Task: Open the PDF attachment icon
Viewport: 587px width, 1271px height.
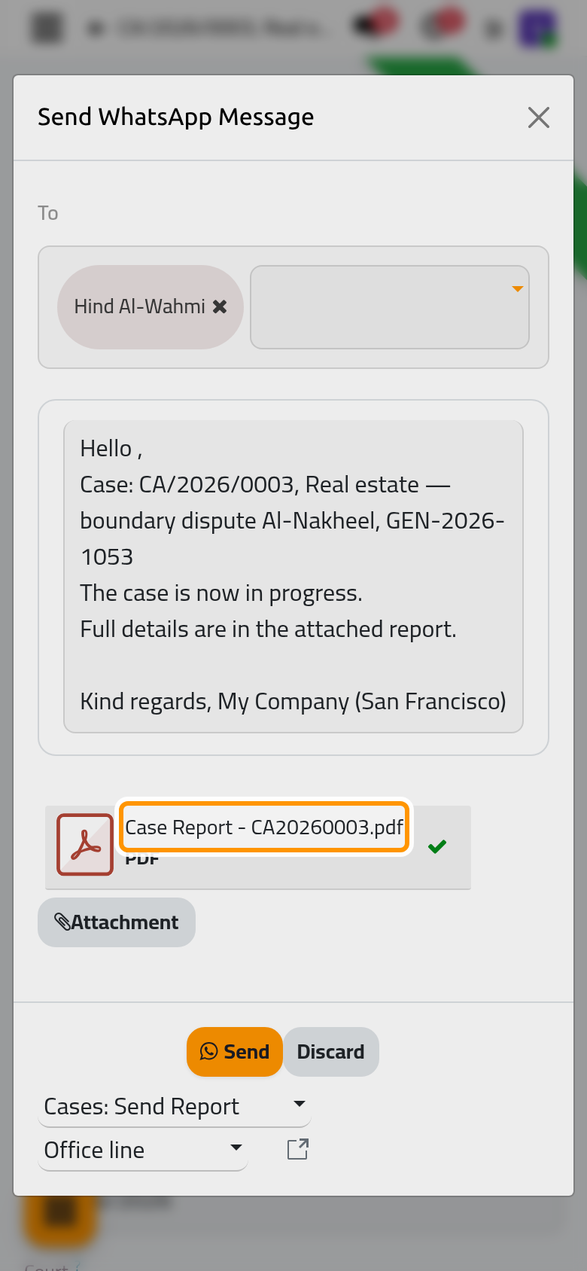Action: coord(85,845)
